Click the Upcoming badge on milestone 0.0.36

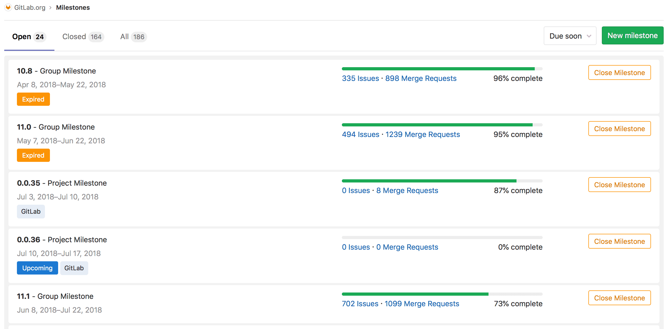(x=37, y=268)
